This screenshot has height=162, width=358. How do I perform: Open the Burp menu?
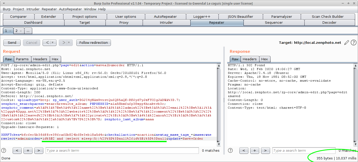point(7,9)
